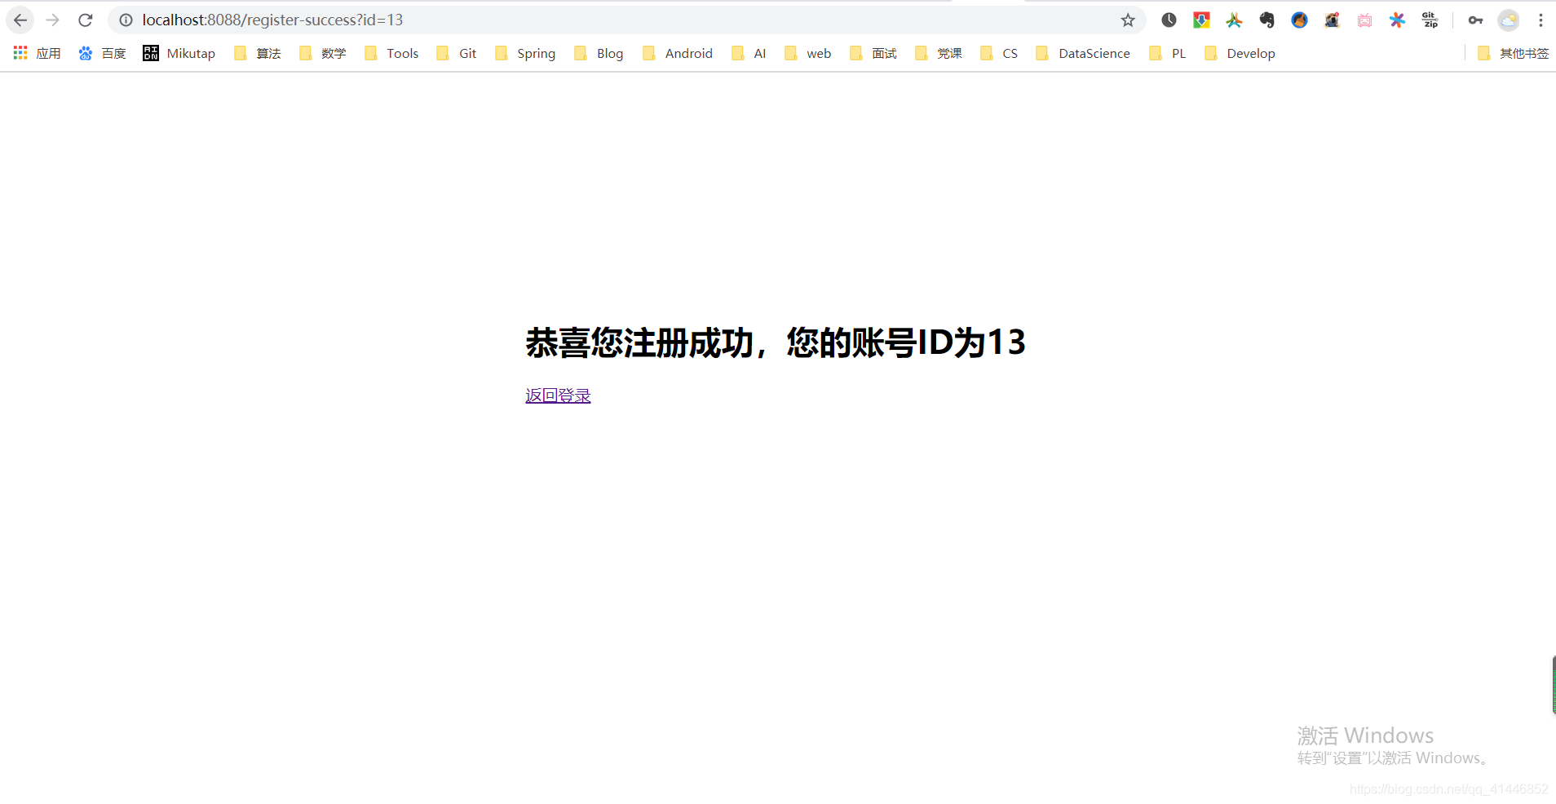Image resolution: width=1556 pixels, height=804 pixels.
Task: Click the paintbrush extension icon
Action: (1300, 20)
